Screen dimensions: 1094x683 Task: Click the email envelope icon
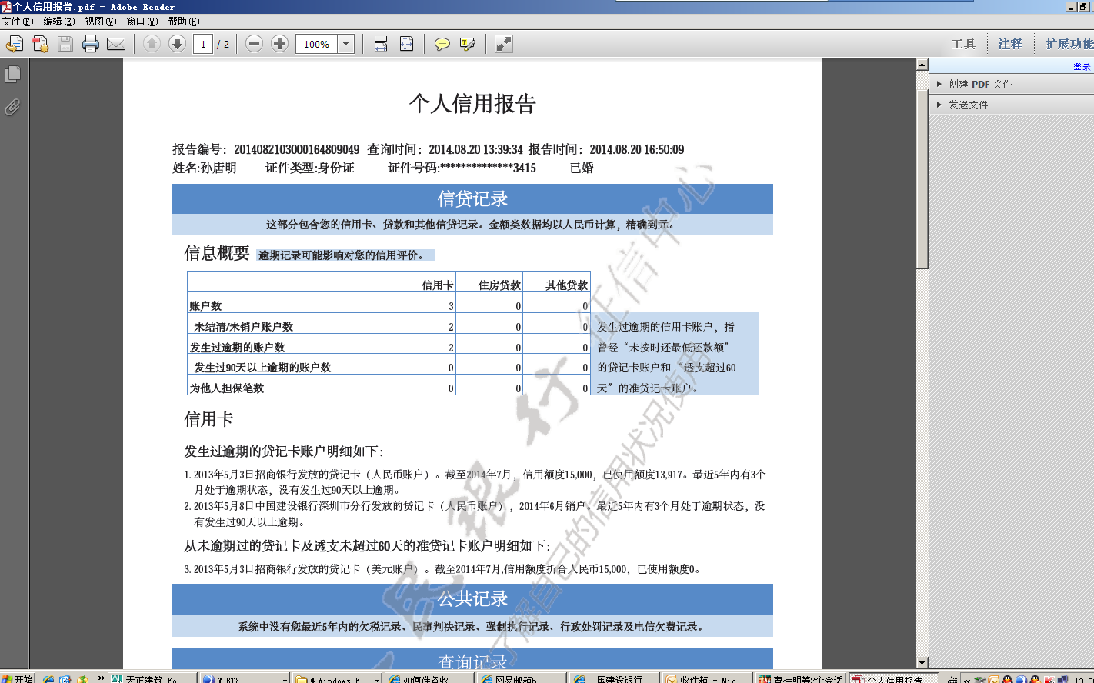pos(116,44)
